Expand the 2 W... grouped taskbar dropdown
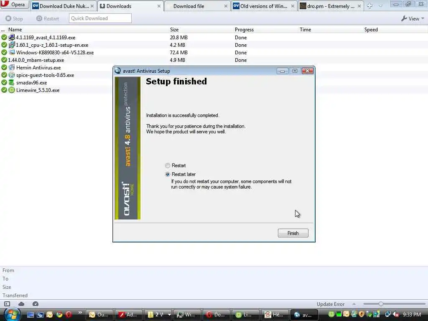Screen dimensions: 428x321 click(169, 315)
